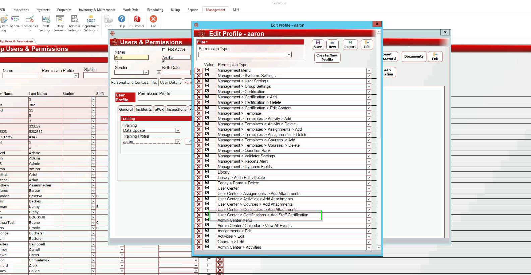The height and width of the screenshot is (275, 531).
Task: Click the Import icon button
Action: [350, 44]
